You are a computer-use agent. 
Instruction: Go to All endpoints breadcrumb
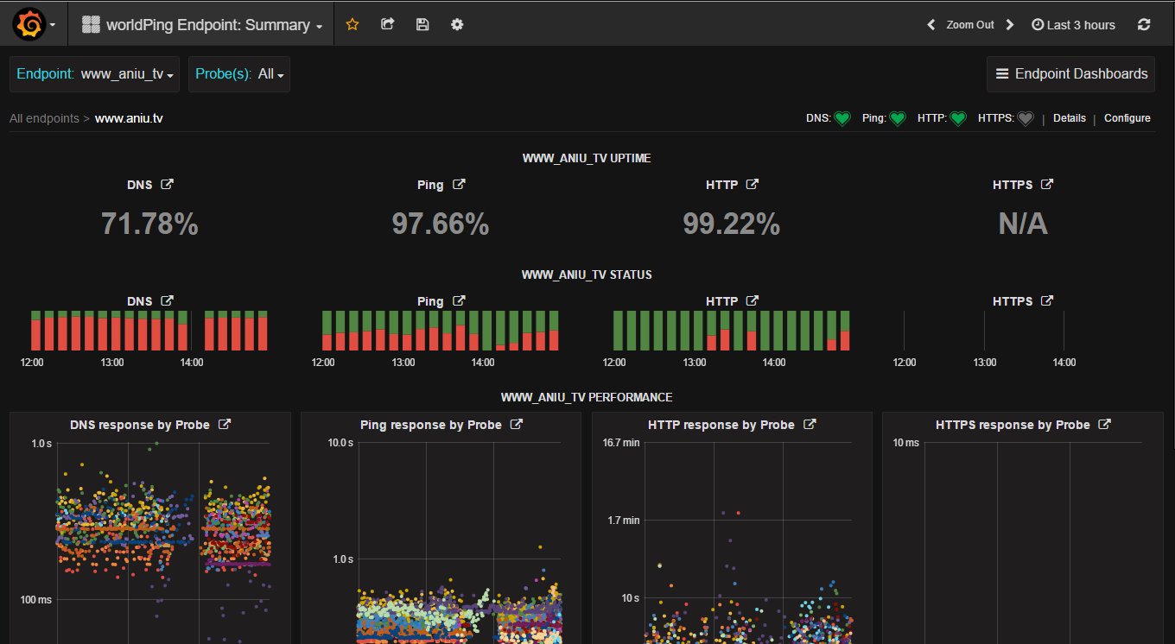point(44,118)
